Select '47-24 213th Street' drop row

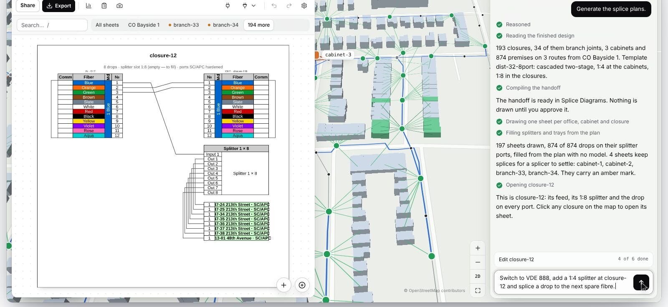[x=237, y=205]
